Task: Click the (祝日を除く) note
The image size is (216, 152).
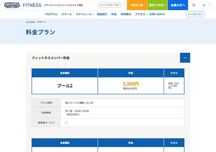Action: pos(73,114)
